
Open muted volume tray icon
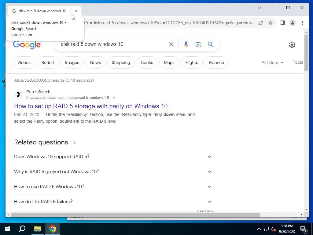pos(273,229)
